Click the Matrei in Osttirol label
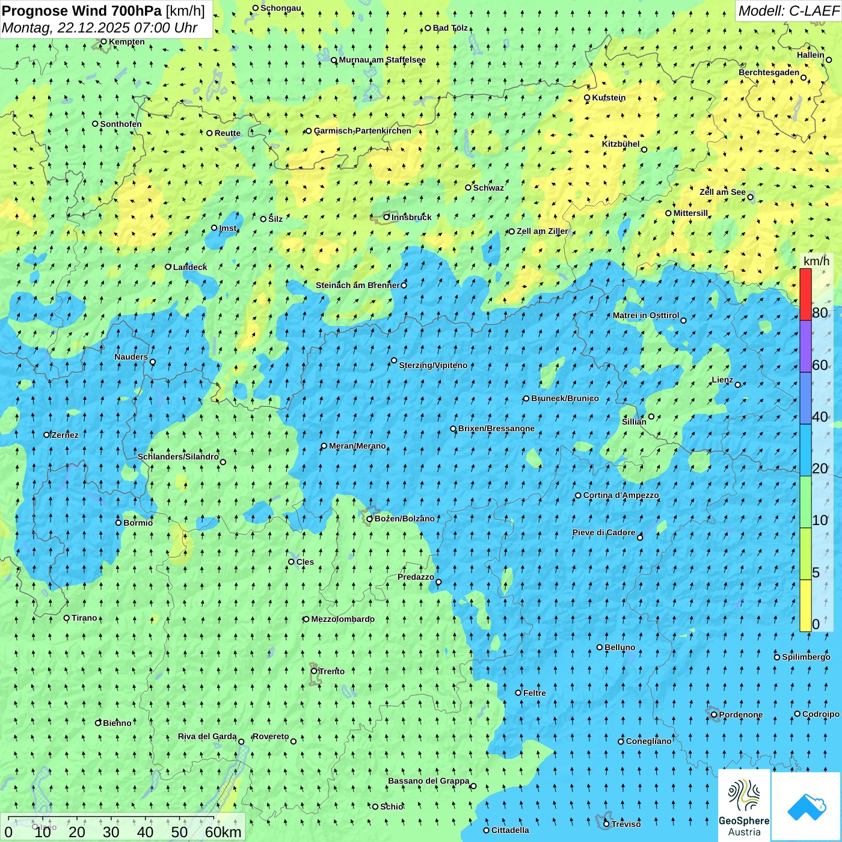 646,315
